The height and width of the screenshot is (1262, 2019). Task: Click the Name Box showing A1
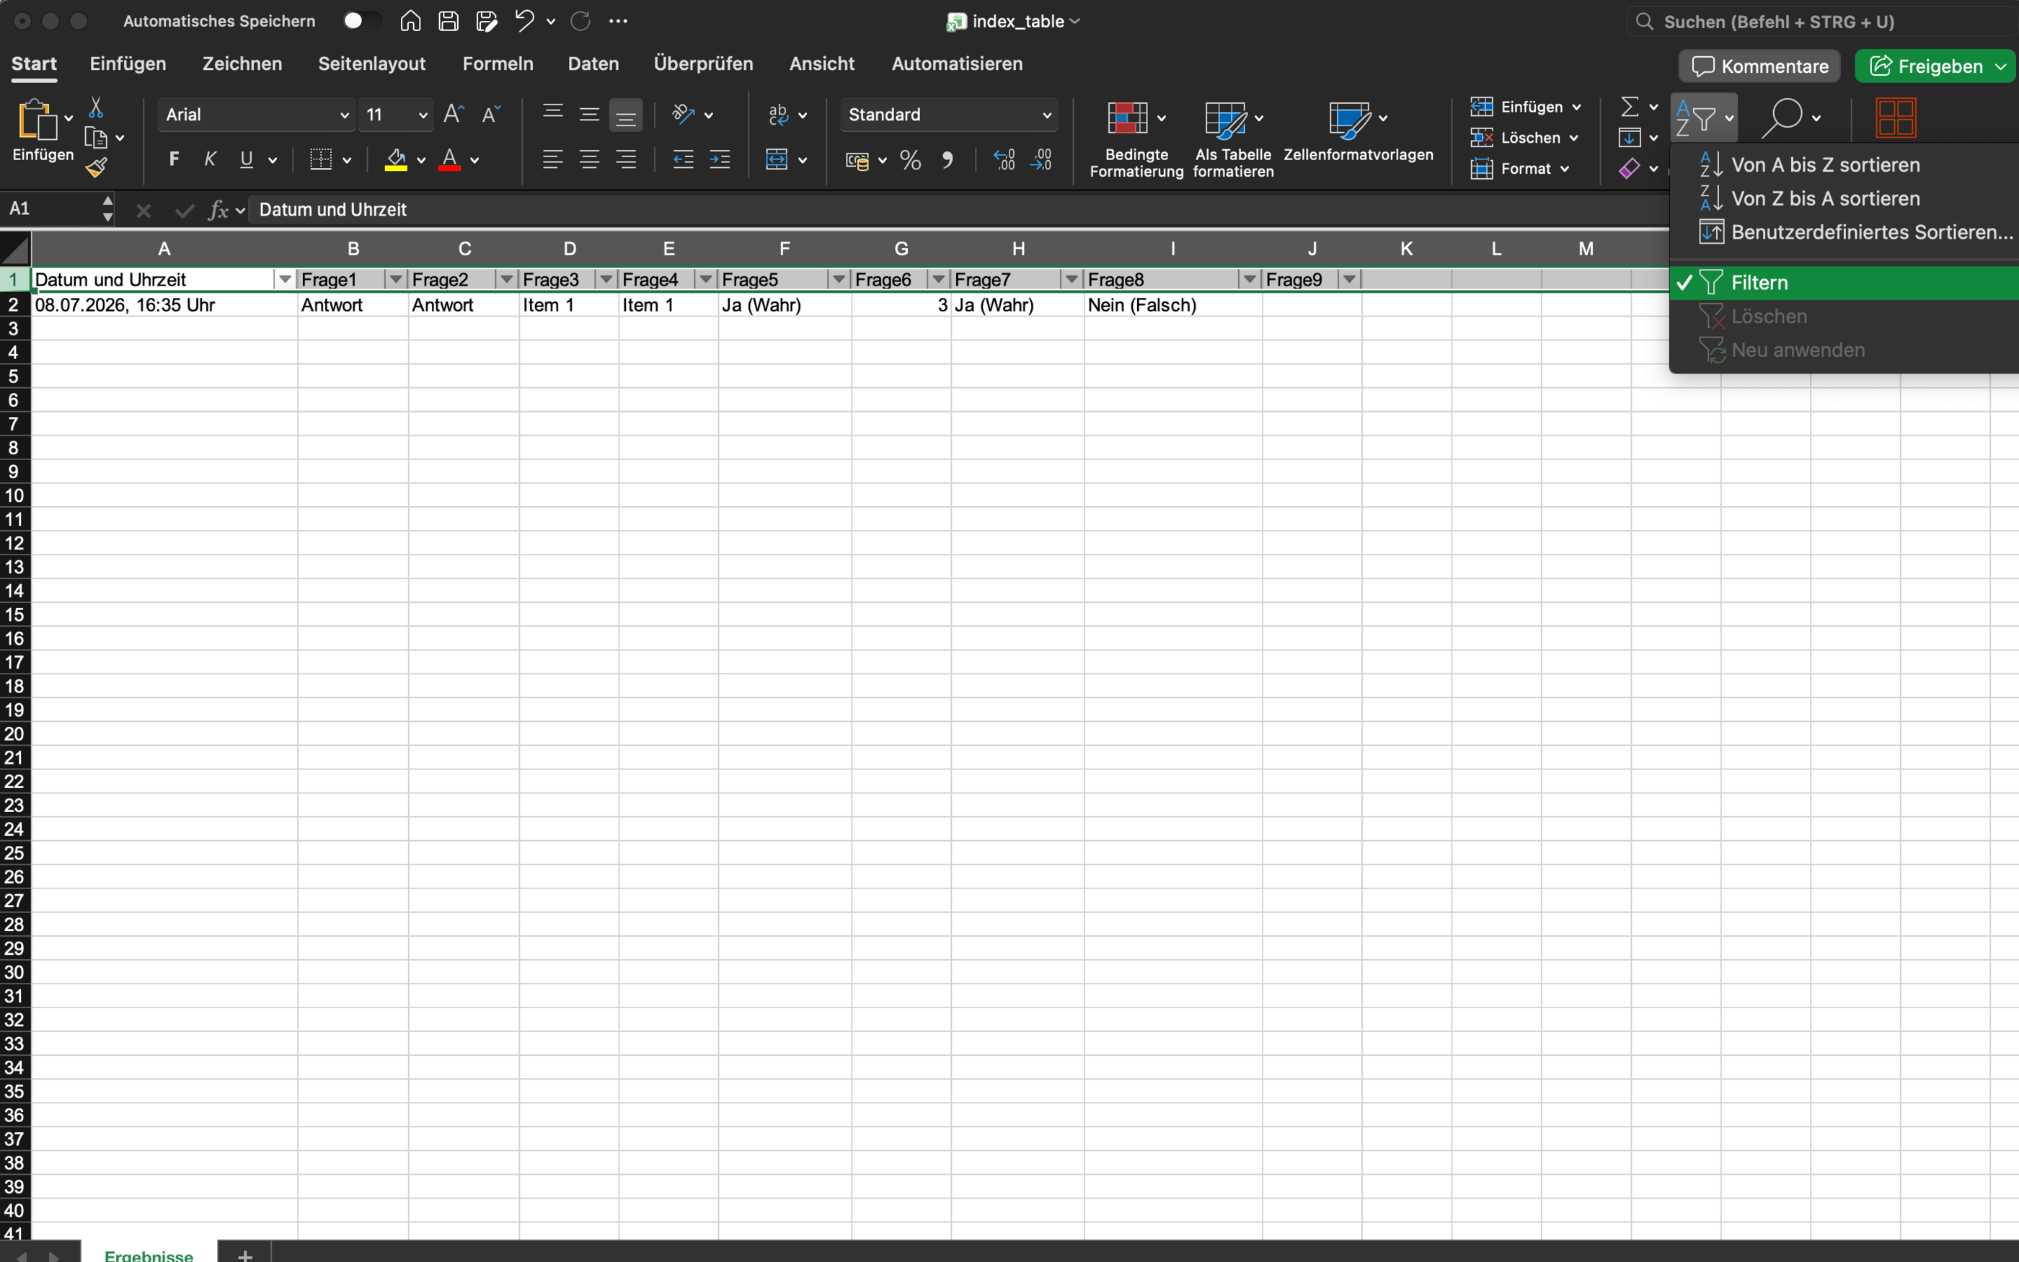tap(58, 208)
